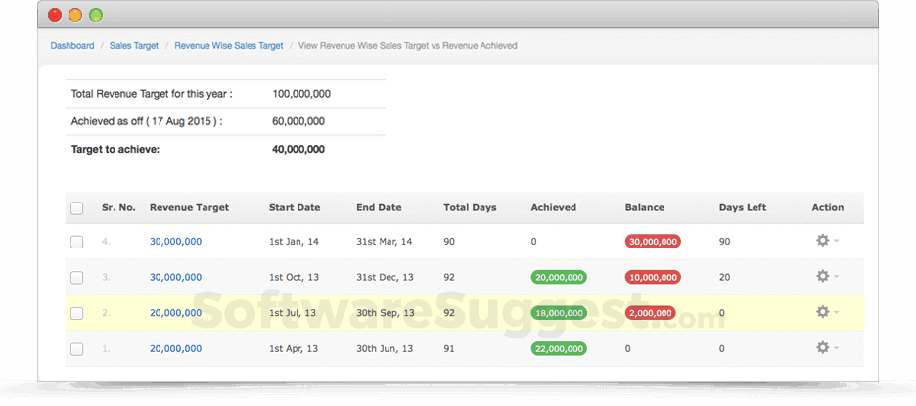Open 20,000,000 target starting 1st Apr, 13
The height and width of the screenshot is (406, 916).
click(x=176, y=348)
